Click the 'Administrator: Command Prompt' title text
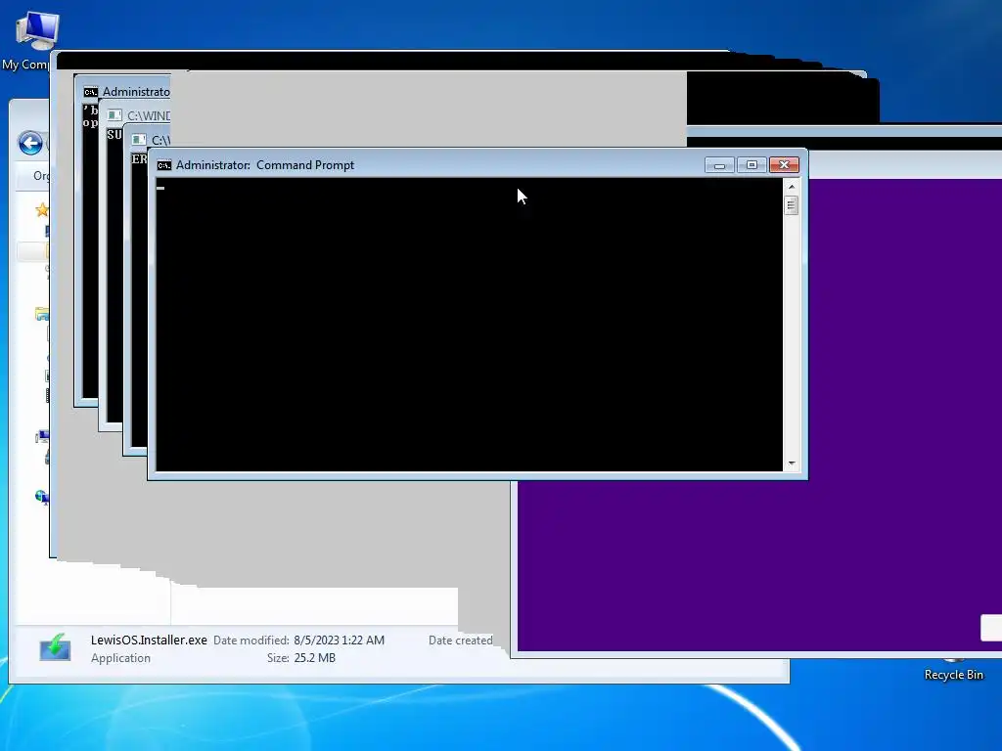The width and height of the screenshot is (1002, 751). point(265,165)
